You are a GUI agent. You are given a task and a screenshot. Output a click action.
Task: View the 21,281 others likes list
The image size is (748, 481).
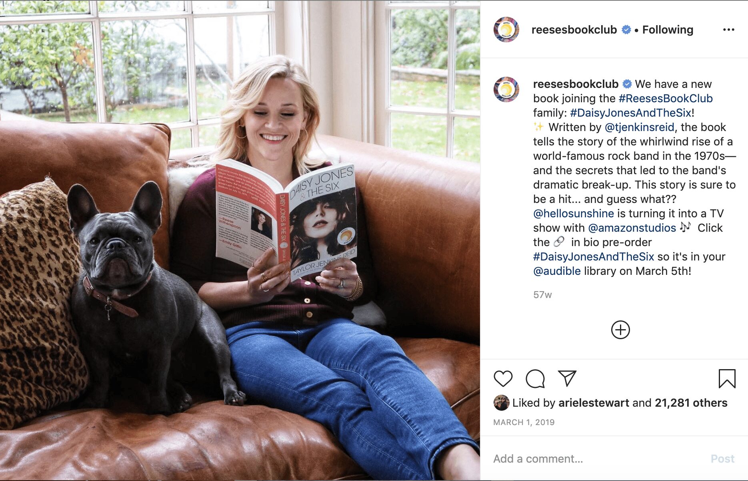tap(691, 403)
